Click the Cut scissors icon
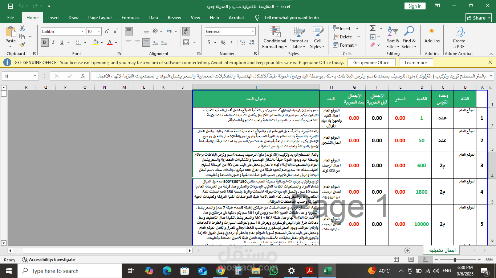The height and width of the screenshot is (278, 496). 22,28
